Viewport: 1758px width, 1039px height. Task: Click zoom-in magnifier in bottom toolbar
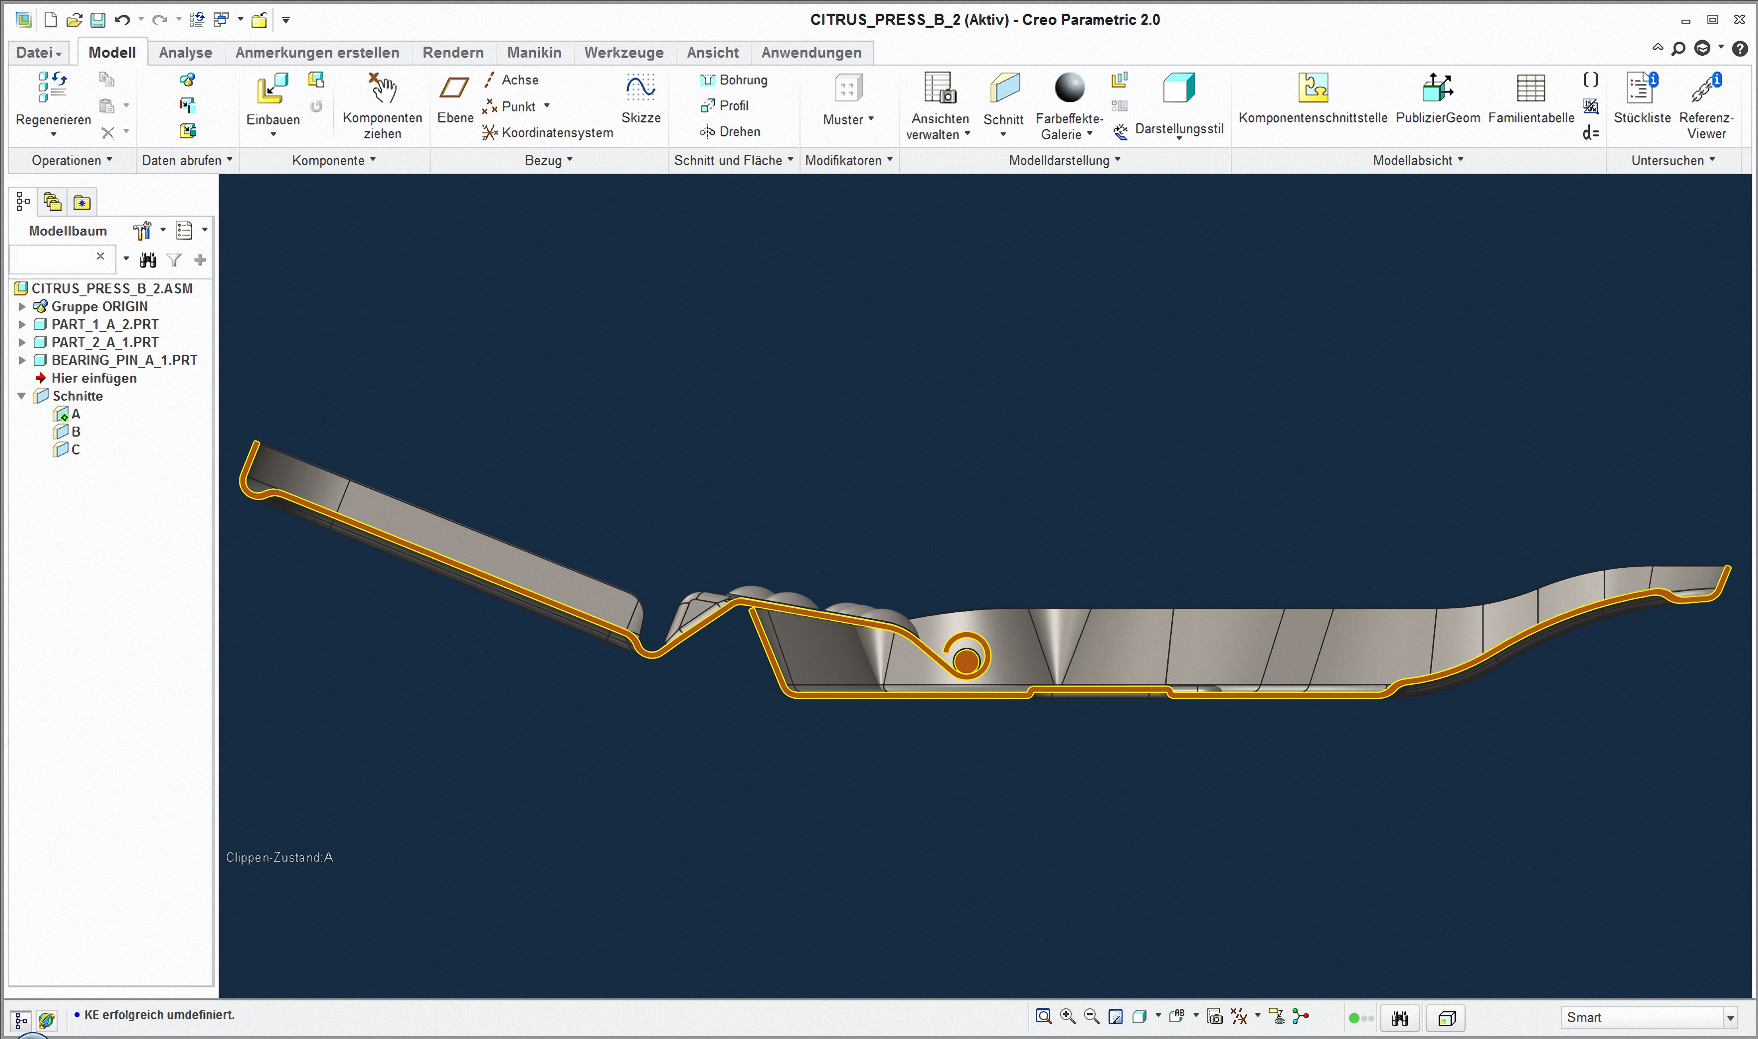click(1067, 1017)
